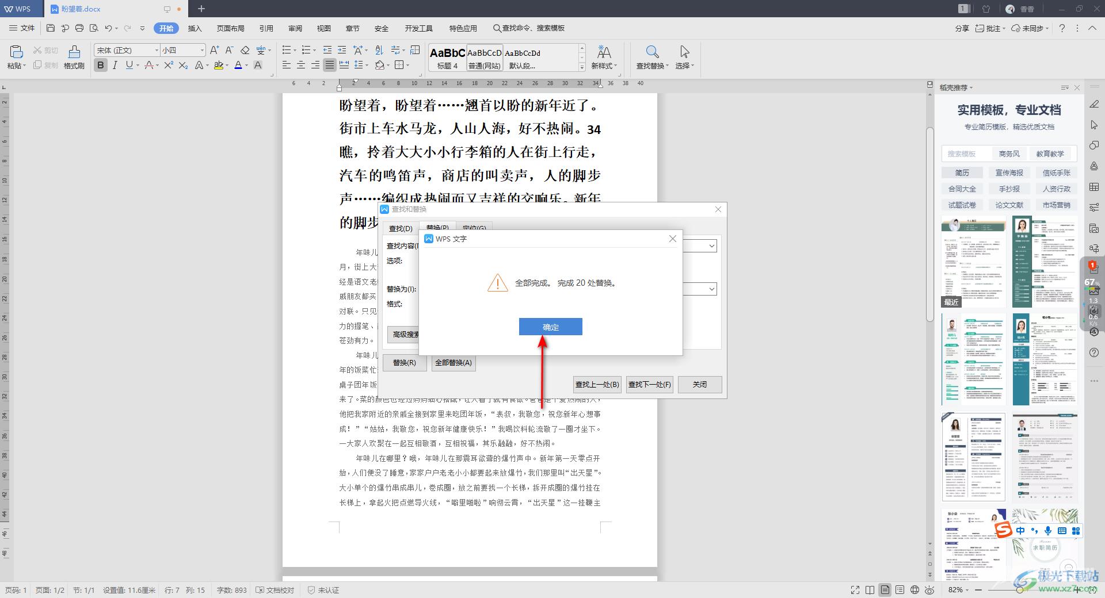Apply yellow text highlight color

pyautogui.click(x=218, y=65)
